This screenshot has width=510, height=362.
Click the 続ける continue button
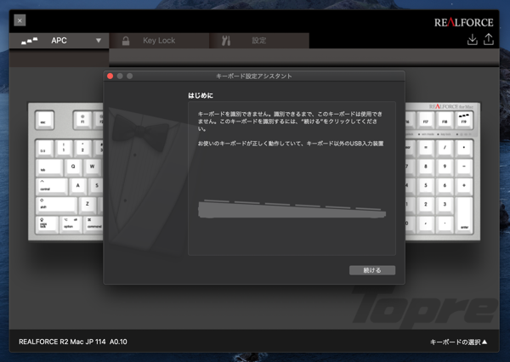tap(372, 270)
